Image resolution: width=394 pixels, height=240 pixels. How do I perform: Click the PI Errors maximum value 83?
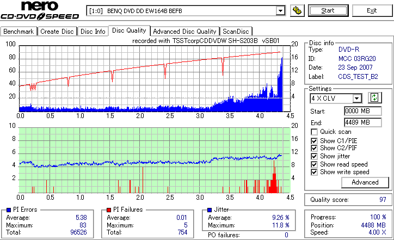(x=83, y=225)
